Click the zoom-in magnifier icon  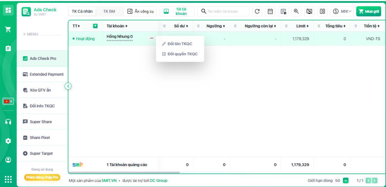tap(296, 11)
